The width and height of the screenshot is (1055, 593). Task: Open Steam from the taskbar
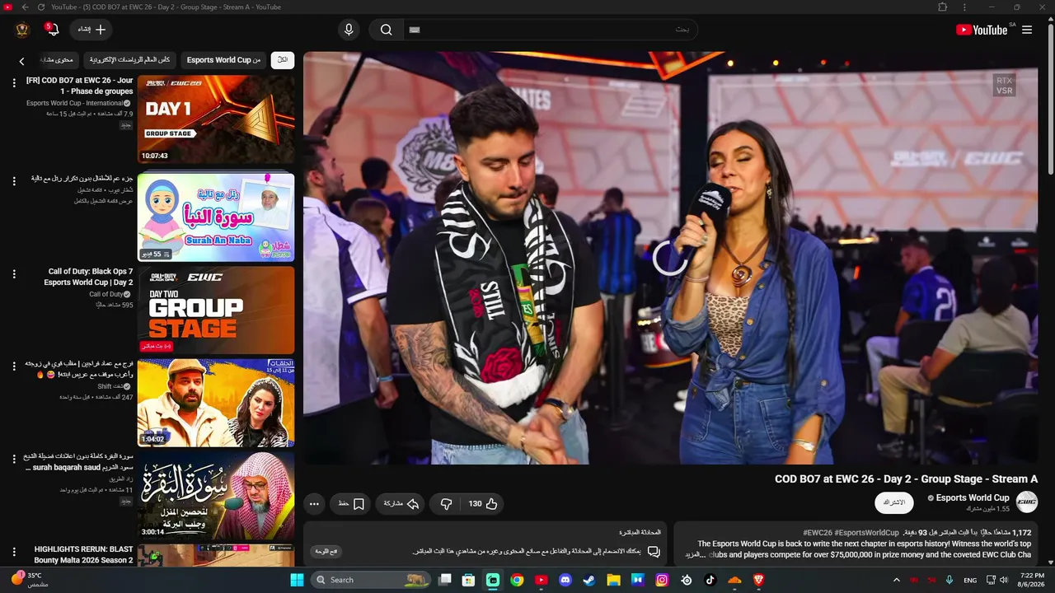point(589,580)
